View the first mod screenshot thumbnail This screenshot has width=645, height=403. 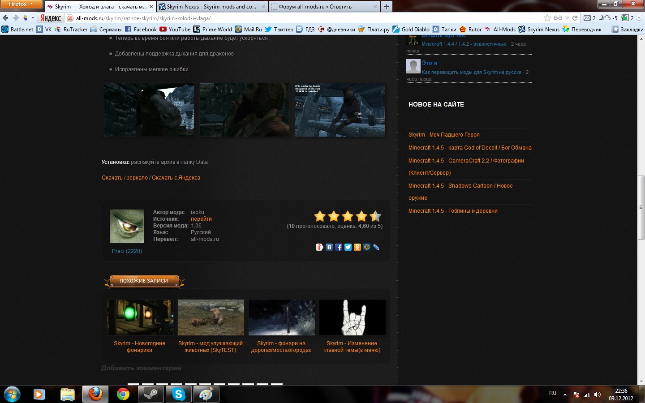pyautogui.click(x=149, y=110)
